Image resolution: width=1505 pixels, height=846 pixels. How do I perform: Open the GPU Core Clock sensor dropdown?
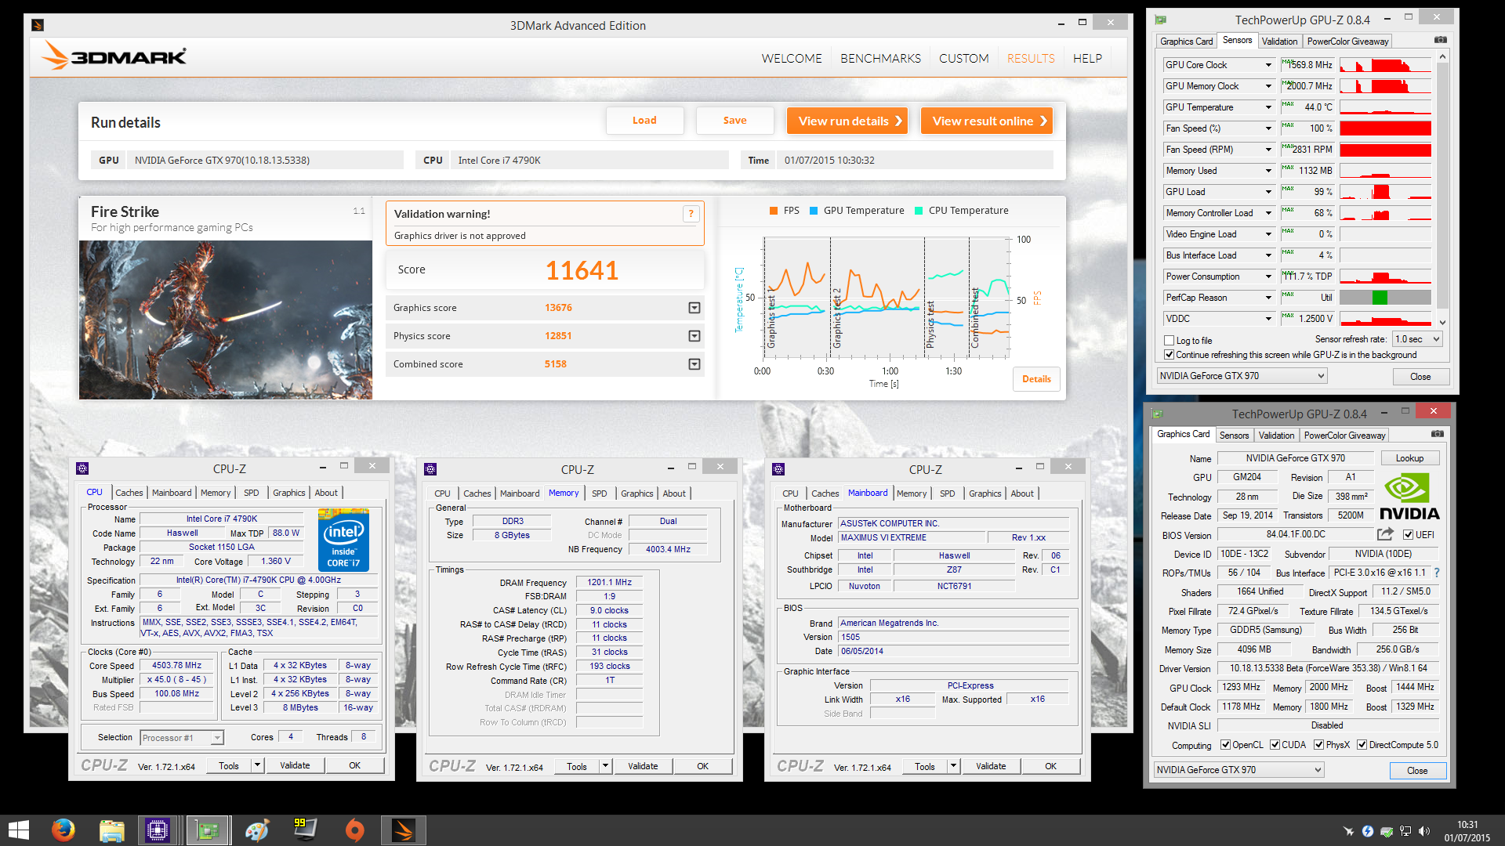coord(1267,65)
